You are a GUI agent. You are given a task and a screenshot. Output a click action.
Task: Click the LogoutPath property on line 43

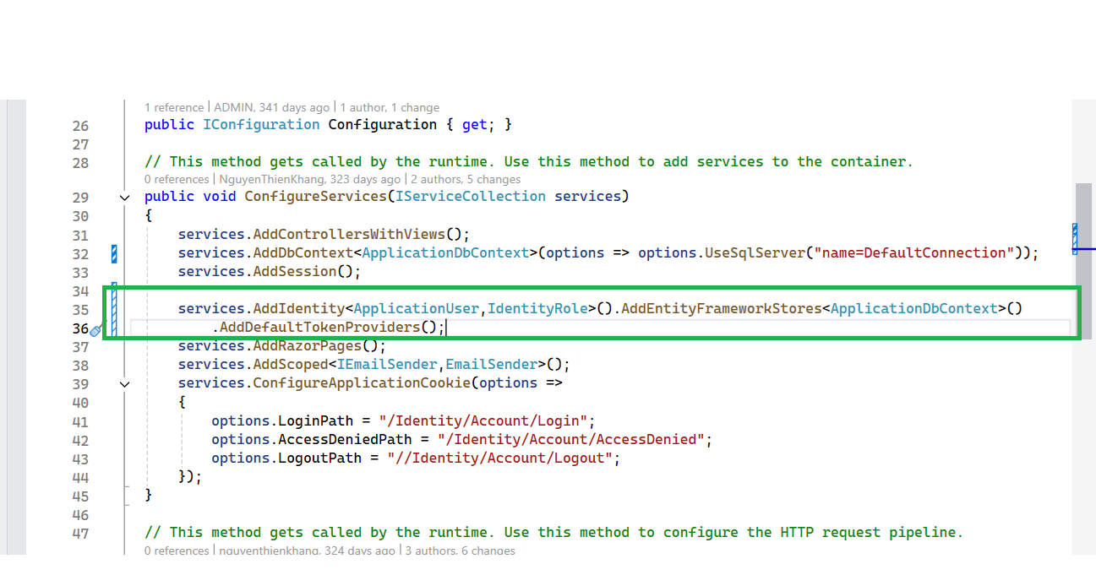[320, 458]
